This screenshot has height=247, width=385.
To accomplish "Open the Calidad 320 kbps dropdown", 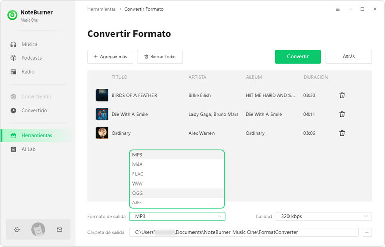I will (x=323, y=216).
